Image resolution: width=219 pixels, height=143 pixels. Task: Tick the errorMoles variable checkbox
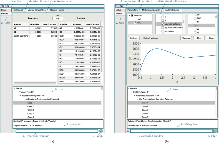tap(162, 31)
